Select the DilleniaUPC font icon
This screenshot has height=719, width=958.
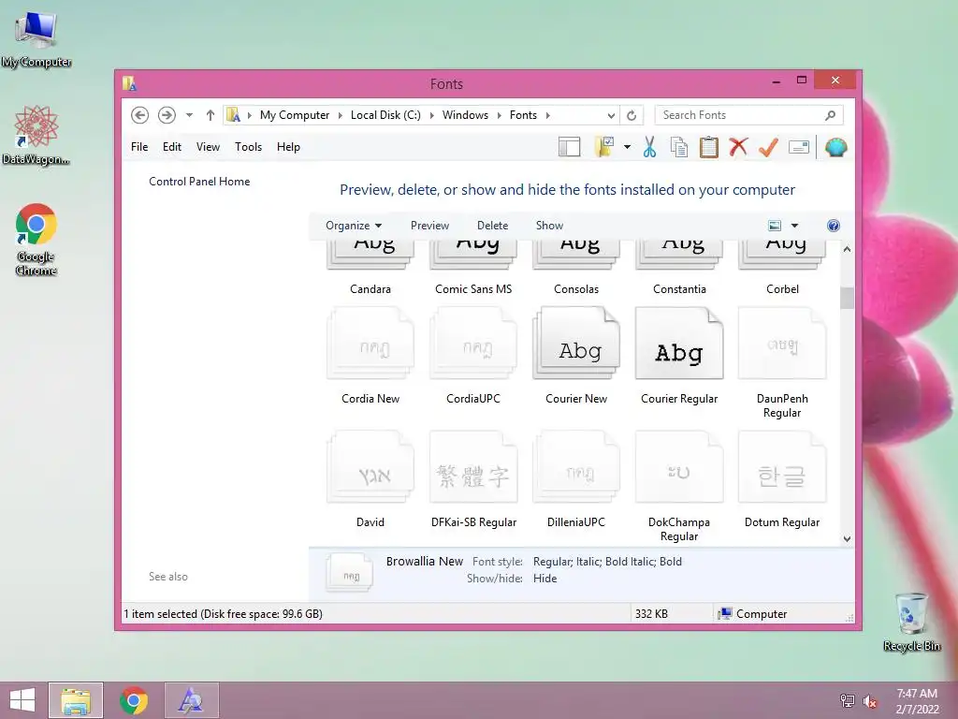tap(576, 467)
